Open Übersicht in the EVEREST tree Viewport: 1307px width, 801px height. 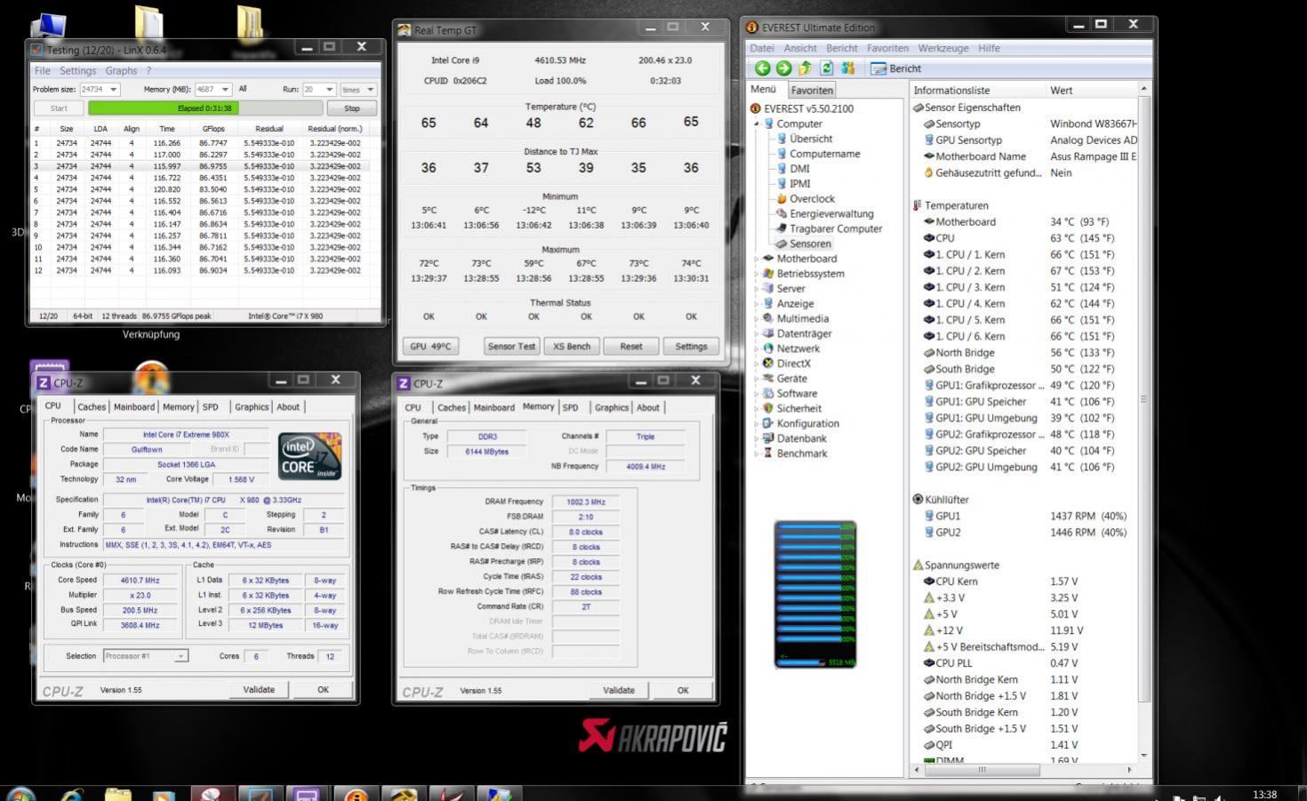point(804,139)
